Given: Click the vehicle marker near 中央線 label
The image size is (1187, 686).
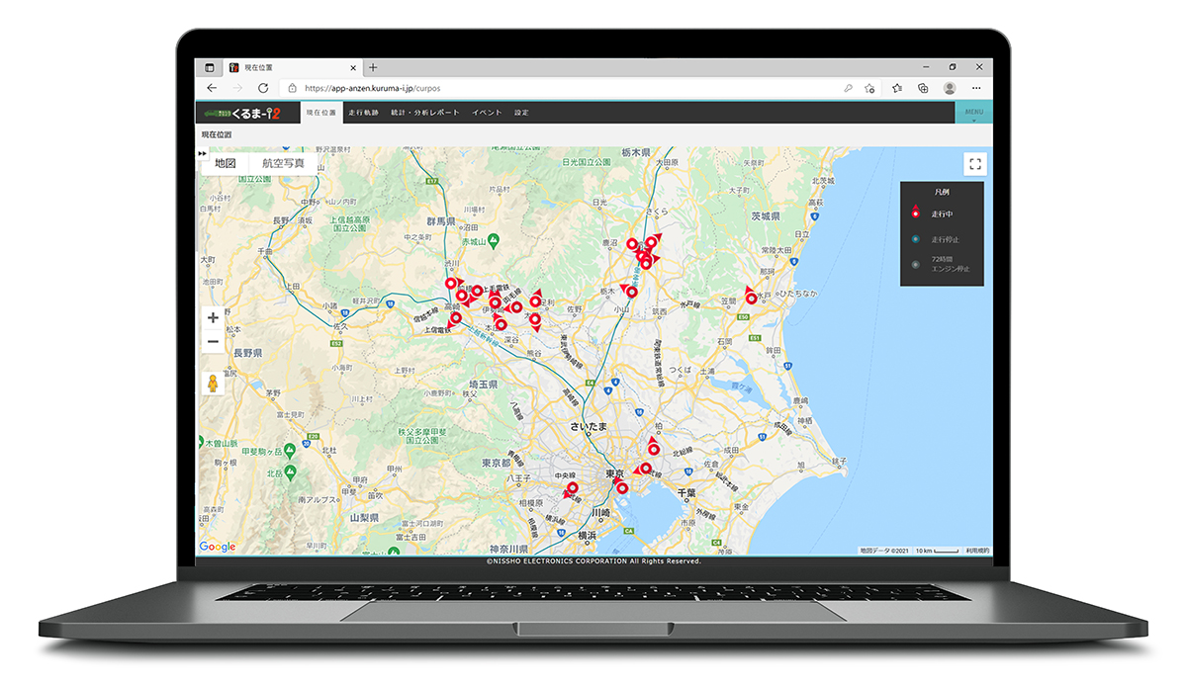Looking at the screenshot, I should [572, 487].
